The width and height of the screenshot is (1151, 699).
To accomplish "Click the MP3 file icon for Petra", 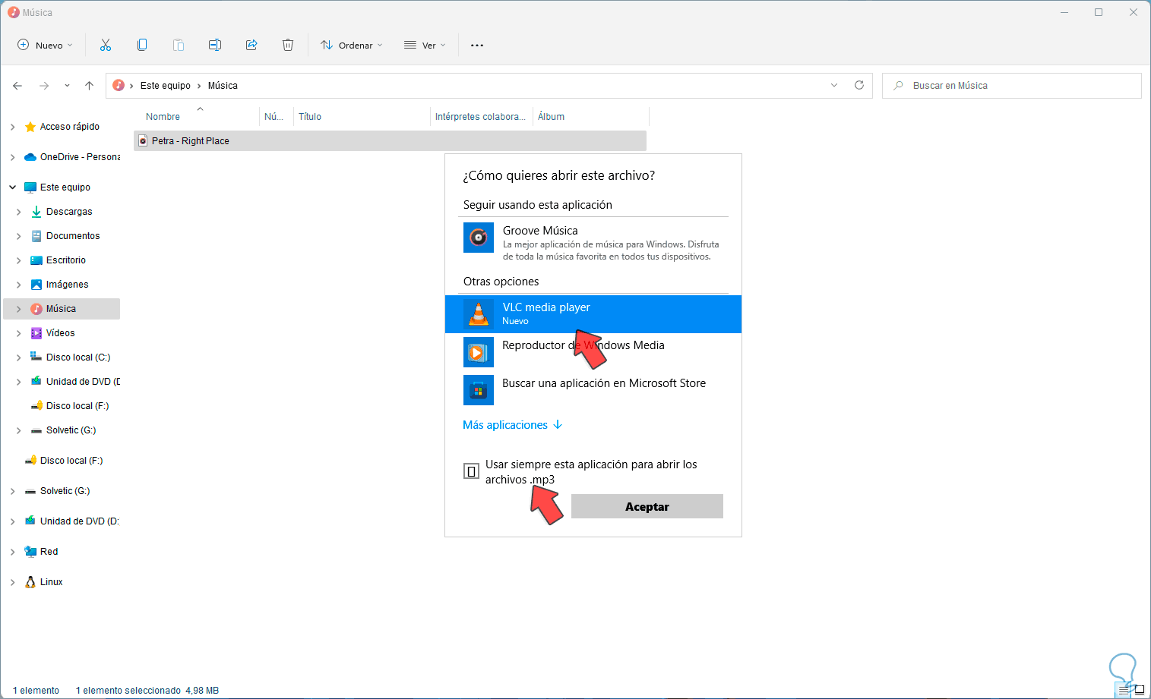I will coord(143,141).
